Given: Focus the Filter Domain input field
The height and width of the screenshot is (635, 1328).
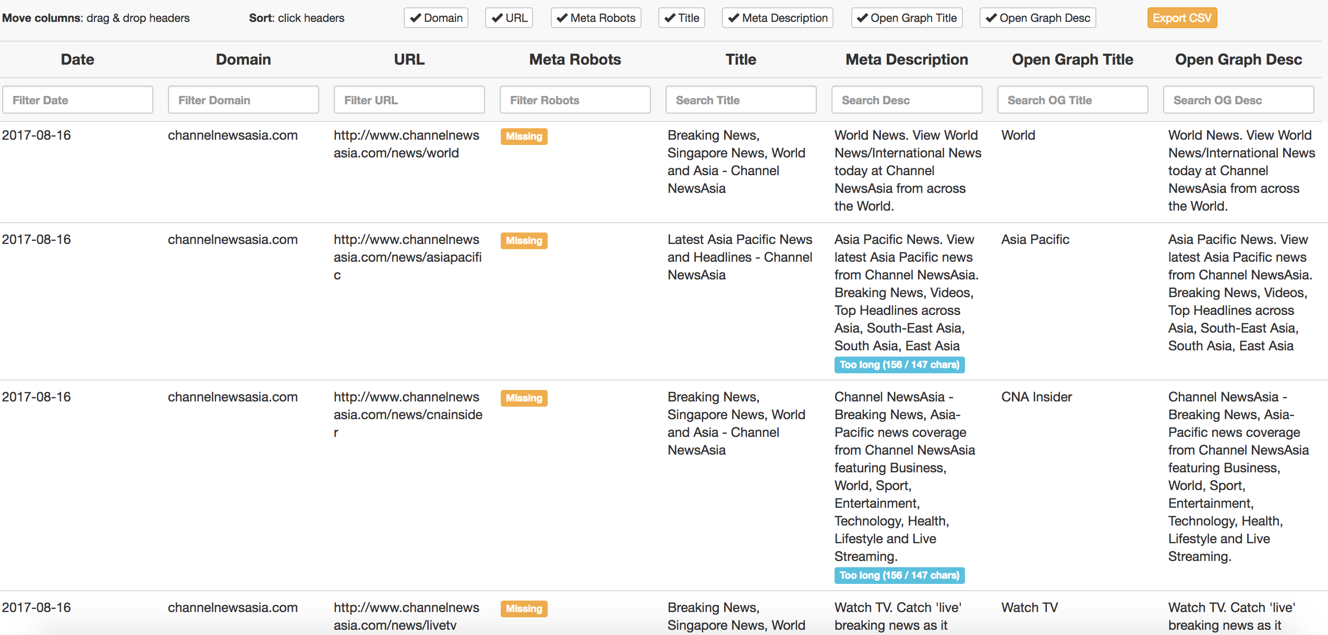Looking at the screenshot, I should point(244,100).
